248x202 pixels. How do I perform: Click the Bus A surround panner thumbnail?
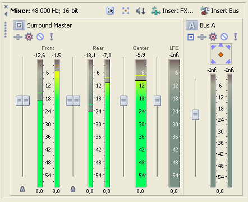click(x=221, y=54)
